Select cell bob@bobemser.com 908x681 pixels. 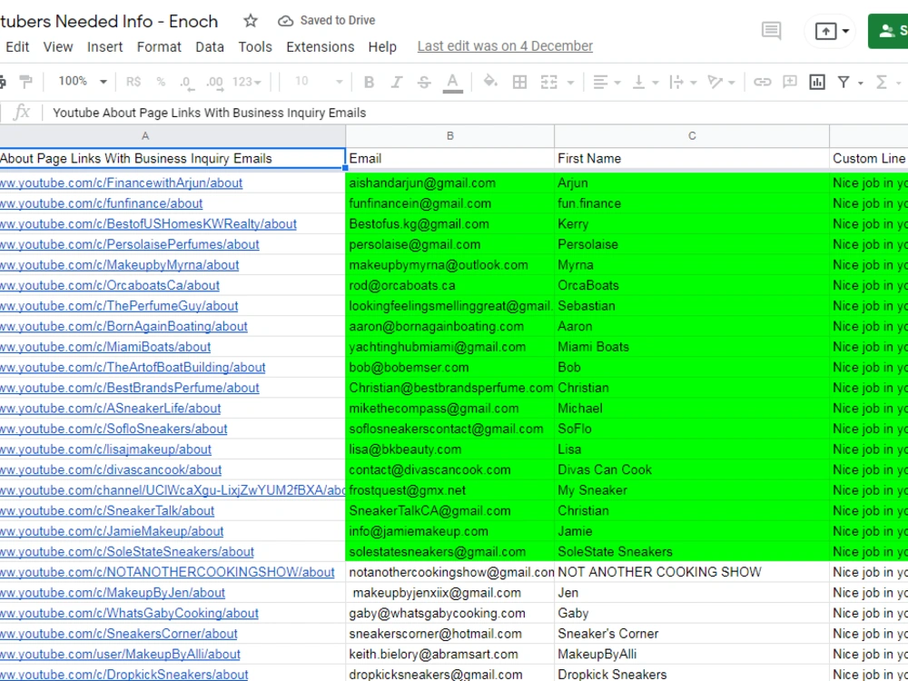pos(450,367)
